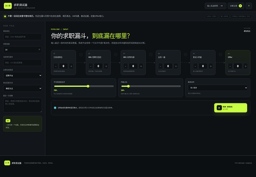Decrease the 已投递岗位 count with minus

(56, 66)
